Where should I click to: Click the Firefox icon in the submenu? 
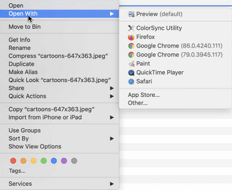131,37
